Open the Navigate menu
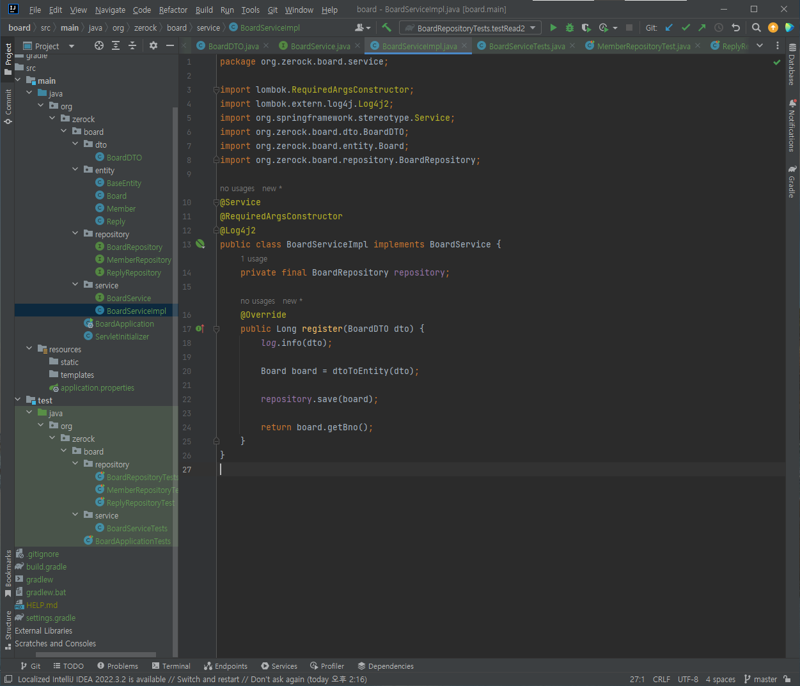This screenshot has height=686, width=800. click(110, 10)
